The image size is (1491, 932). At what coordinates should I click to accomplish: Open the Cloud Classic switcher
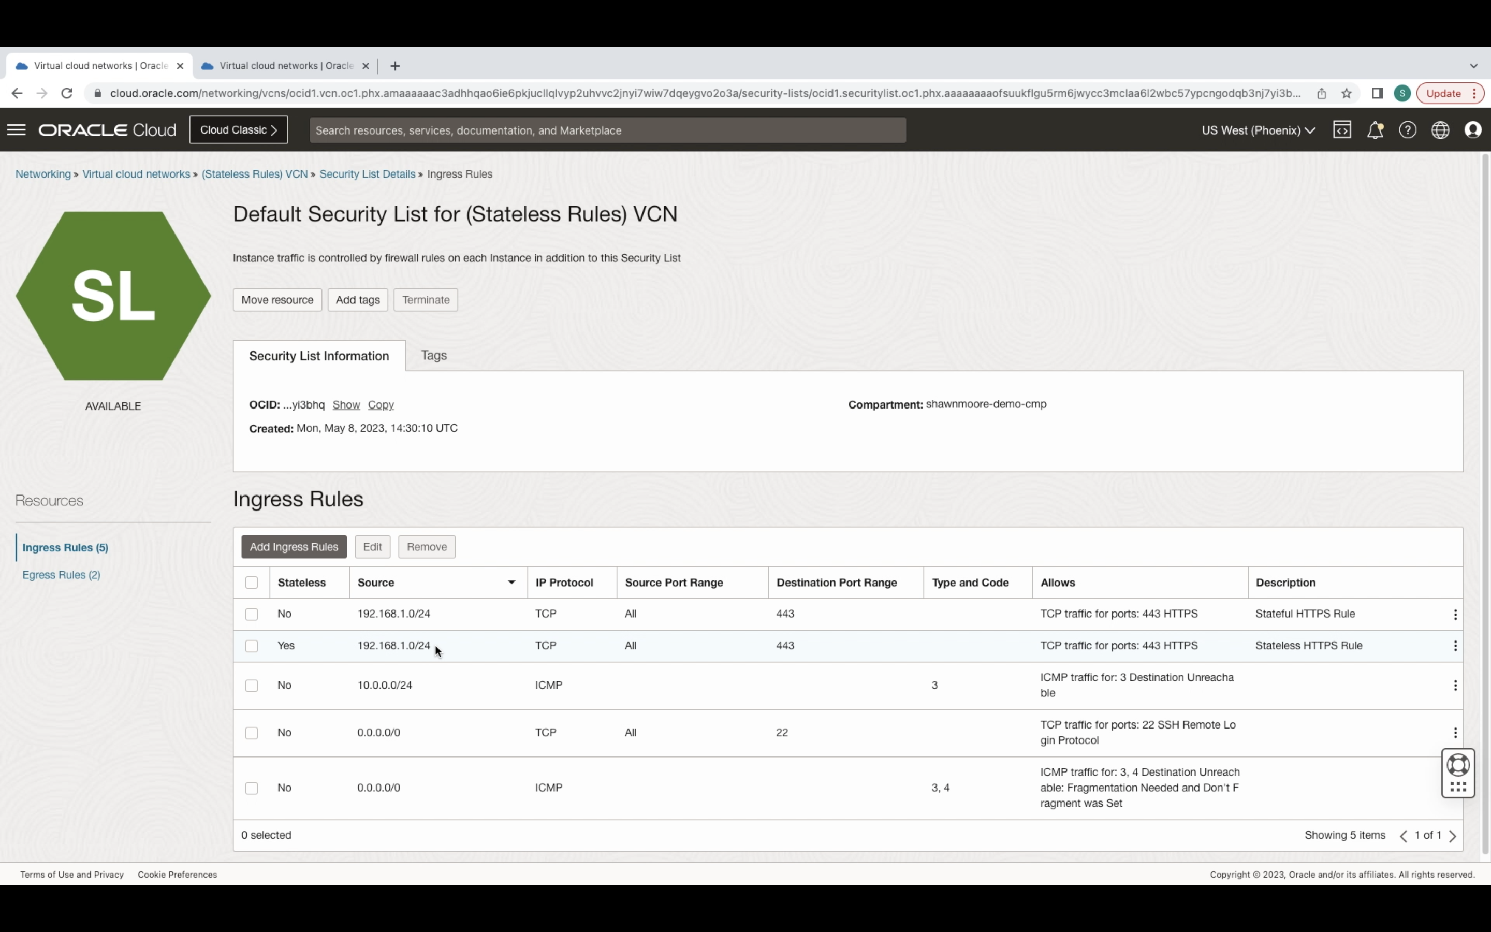[x=239, y=130]
